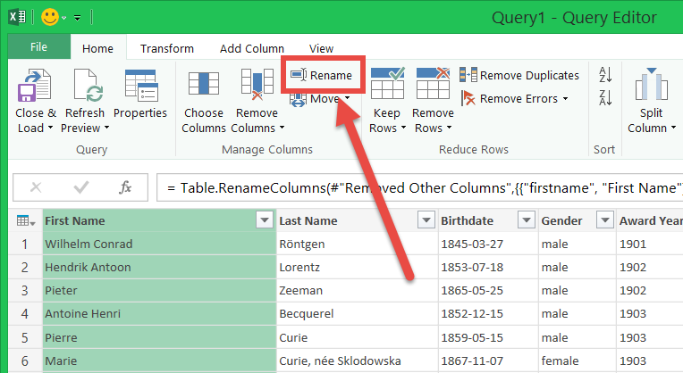Click the Remove Columns icon

click(x=257, y=87)
